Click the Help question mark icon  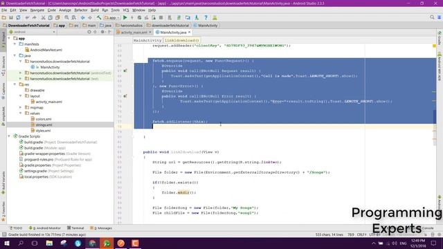pos(206,17)
